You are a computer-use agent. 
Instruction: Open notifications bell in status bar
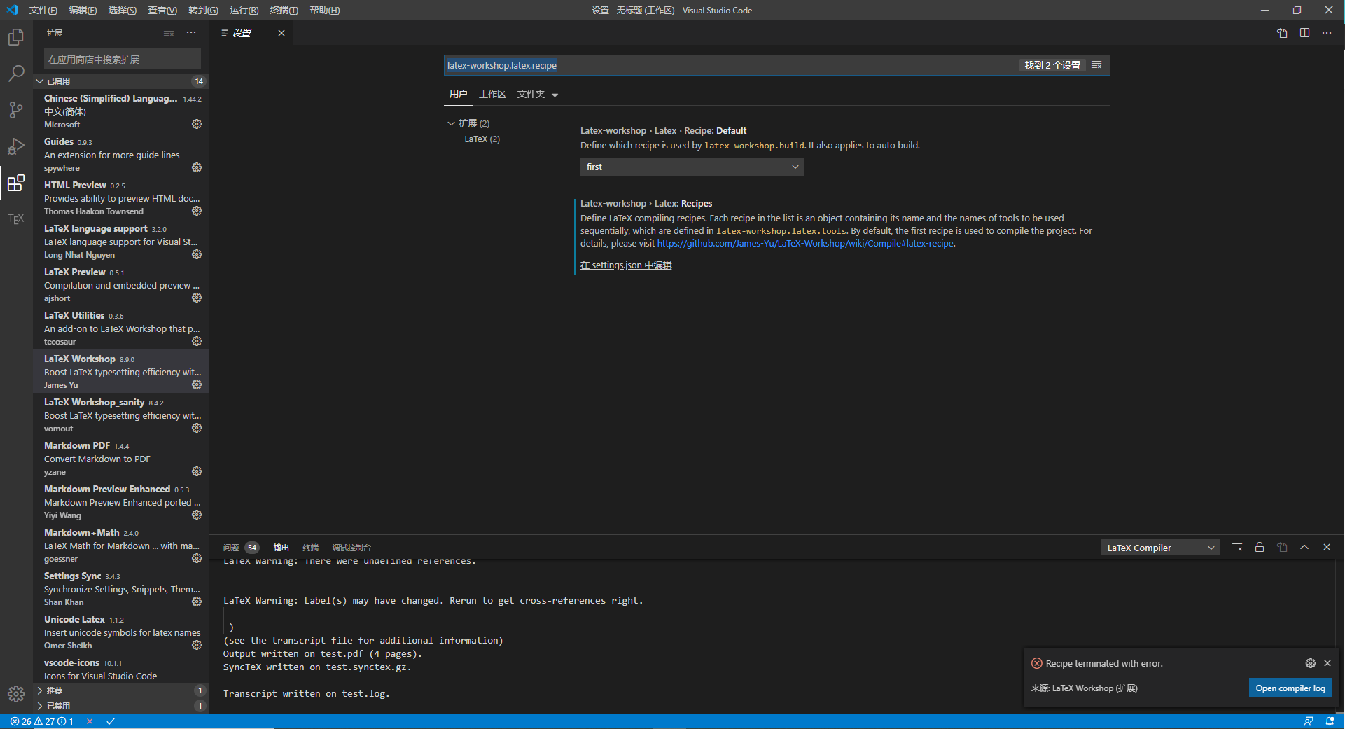click(1330, 721)
